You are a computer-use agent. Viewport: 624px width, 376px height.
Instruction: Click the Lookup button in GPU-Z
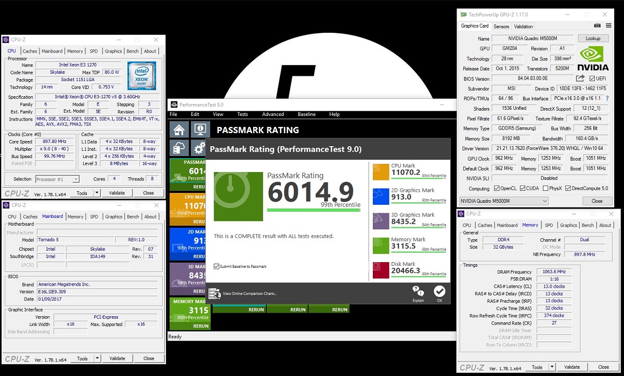click(593, 38)
